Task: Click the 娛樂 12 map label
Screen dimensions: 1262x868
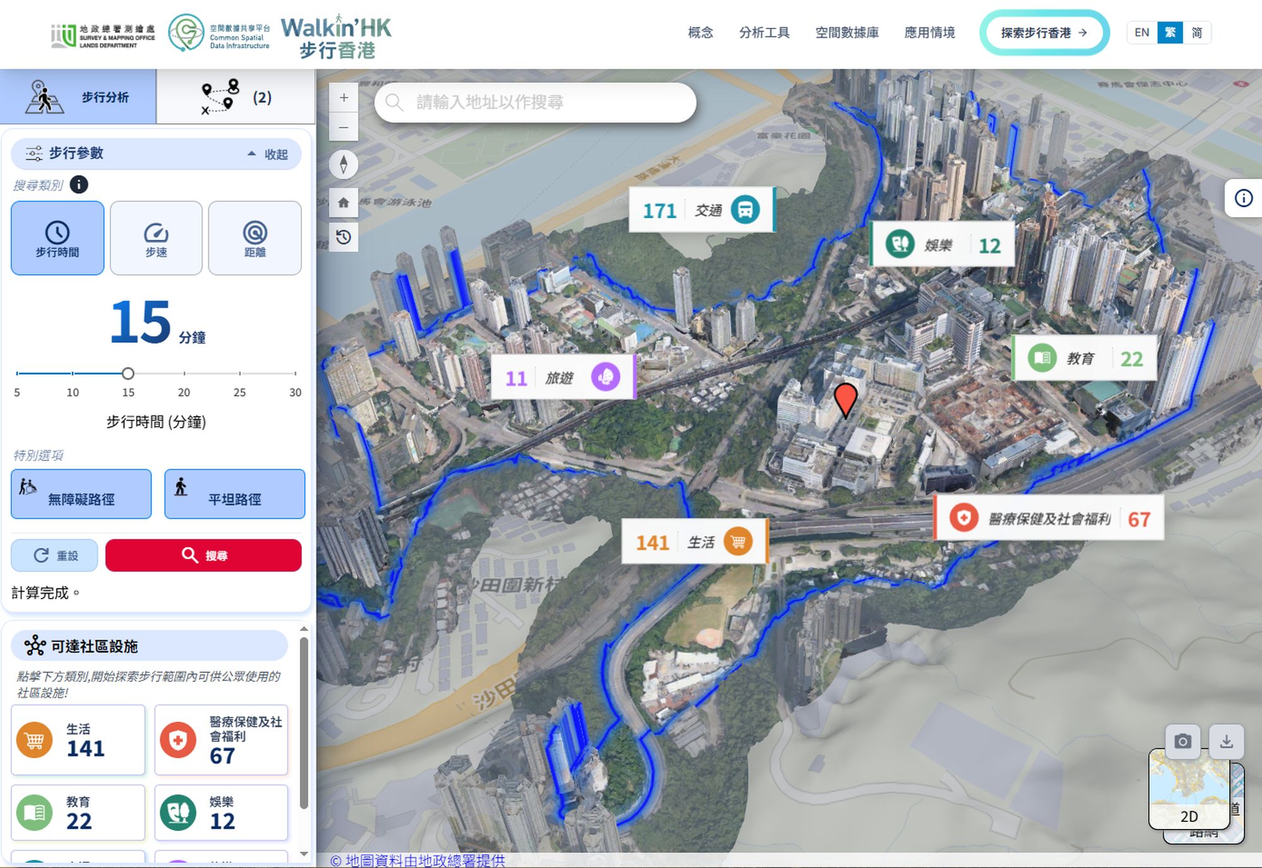Action: pos(942,243)
